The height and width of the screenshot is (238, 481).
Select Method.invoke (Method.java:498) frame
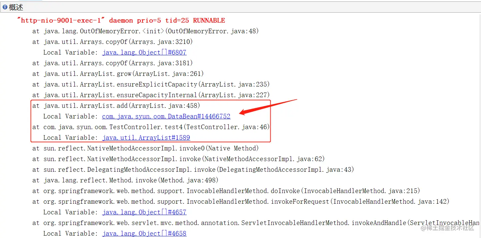125,180
